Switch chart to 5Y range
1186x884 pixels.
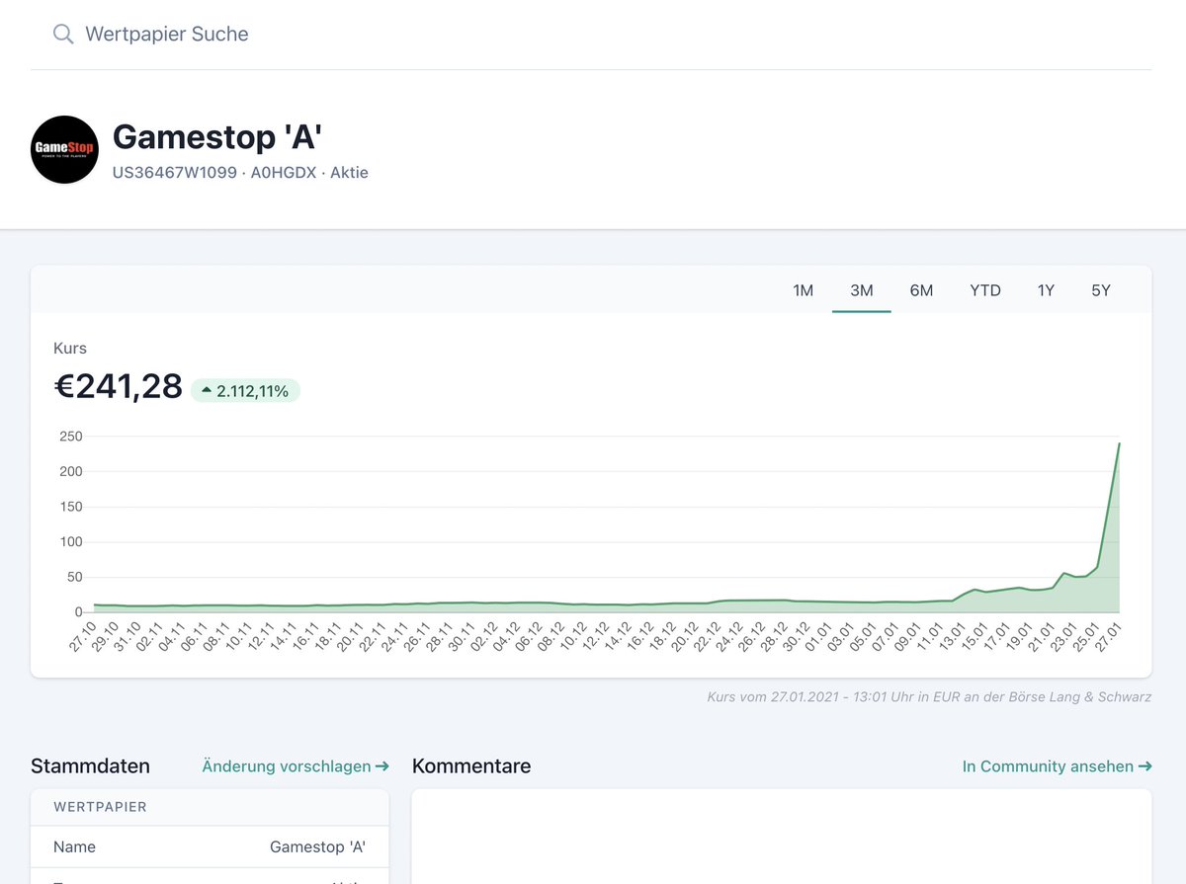click(x=1101, y=290)
